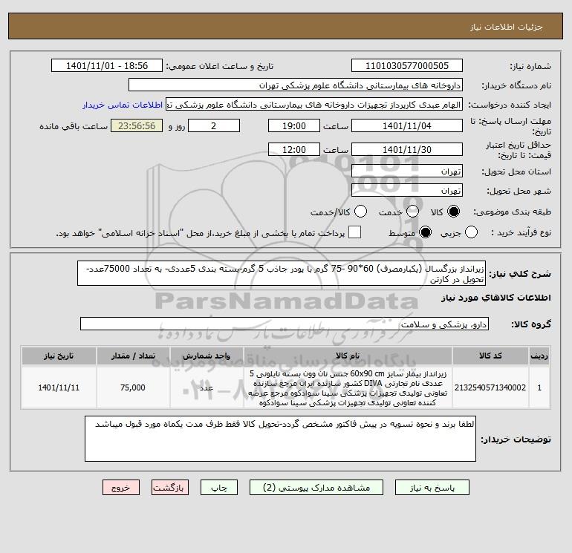Click the توضیحات خریدار label
Image resolution: width=572 pixels, height=553 pixels.
click(x=516, y=439)
